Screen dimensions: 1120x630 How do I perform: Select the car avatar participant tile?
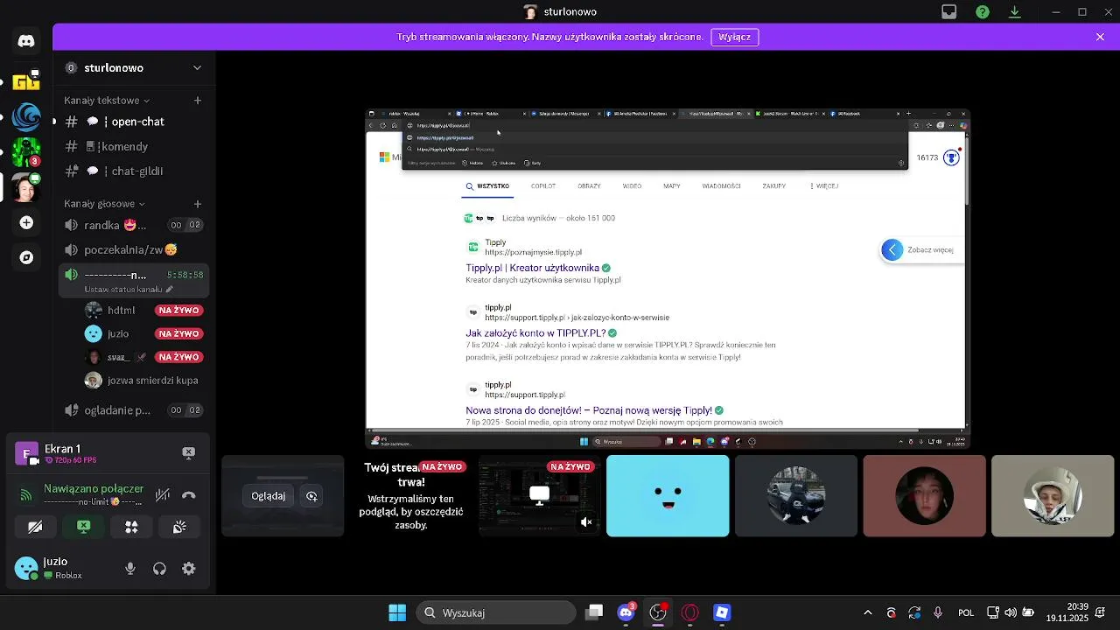tap(796, 496)
